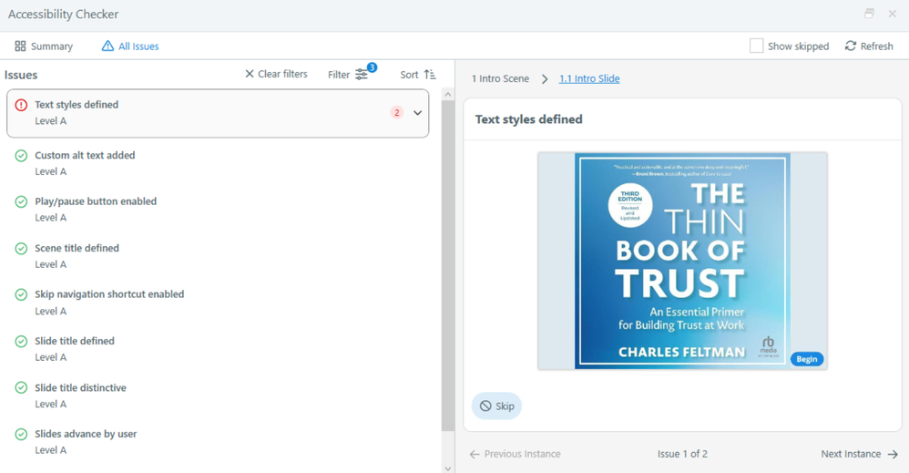
Task: Click green check icon for Custom alt text added
Action: coord(21,156)
